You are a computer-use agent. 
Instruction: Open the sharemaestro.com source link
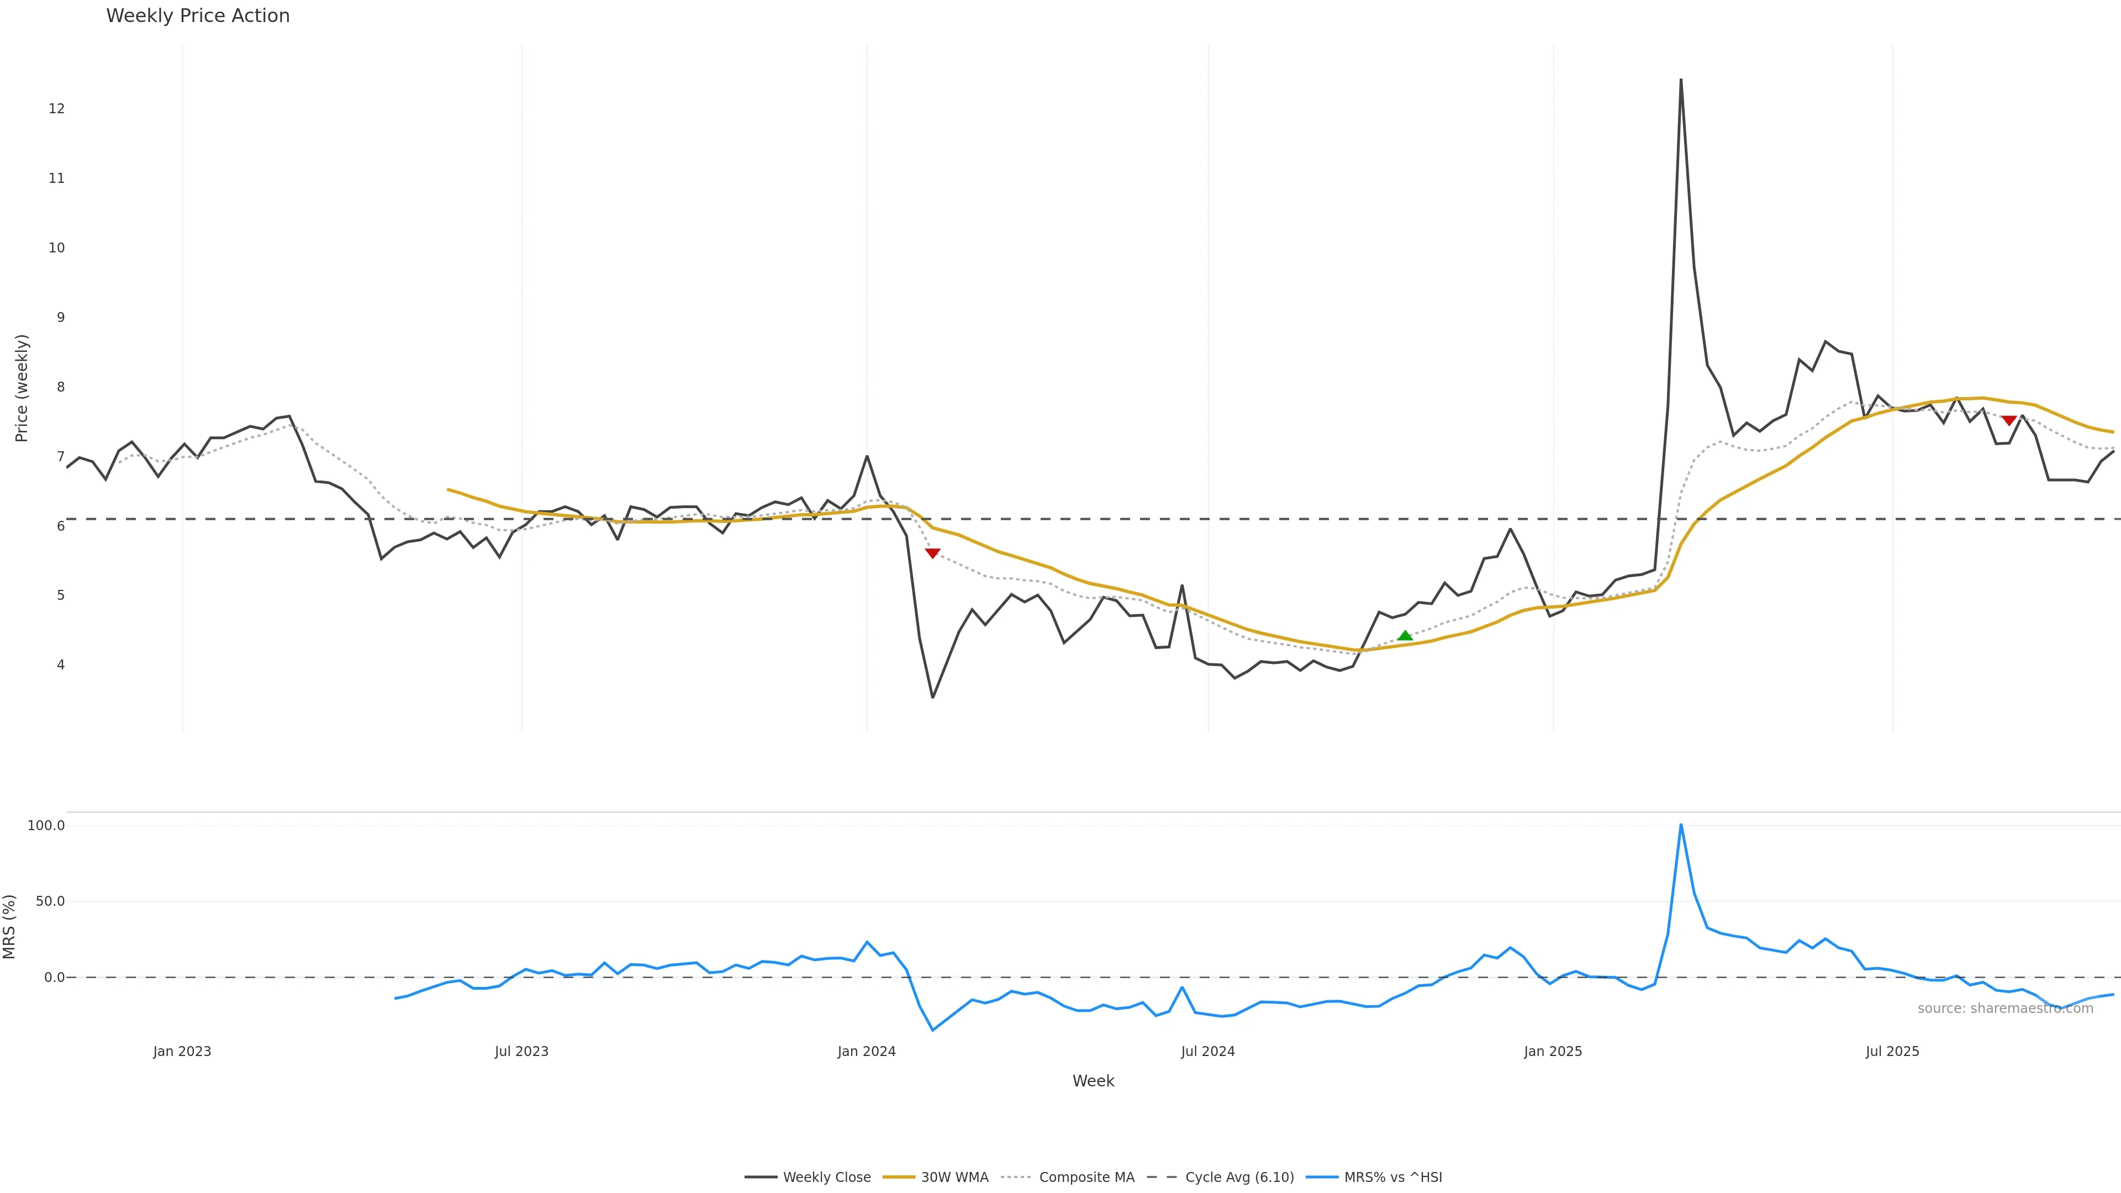click(2005, 1009)
